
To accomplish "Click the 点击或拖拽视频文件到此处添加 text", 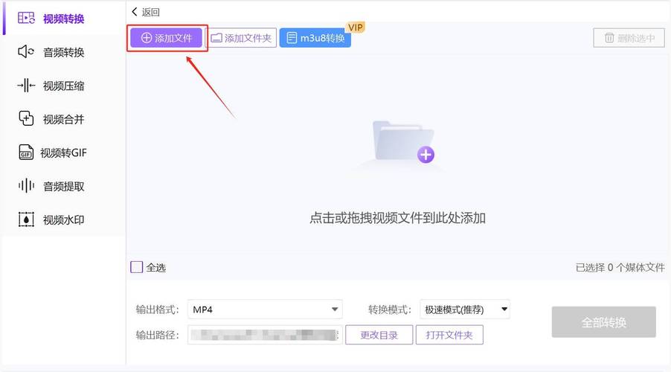I will (397, 218).
